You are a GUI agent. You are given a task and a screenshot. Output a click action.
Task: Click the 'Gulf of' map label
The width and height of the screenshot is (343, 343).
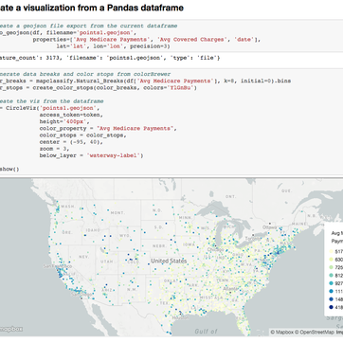206,332
